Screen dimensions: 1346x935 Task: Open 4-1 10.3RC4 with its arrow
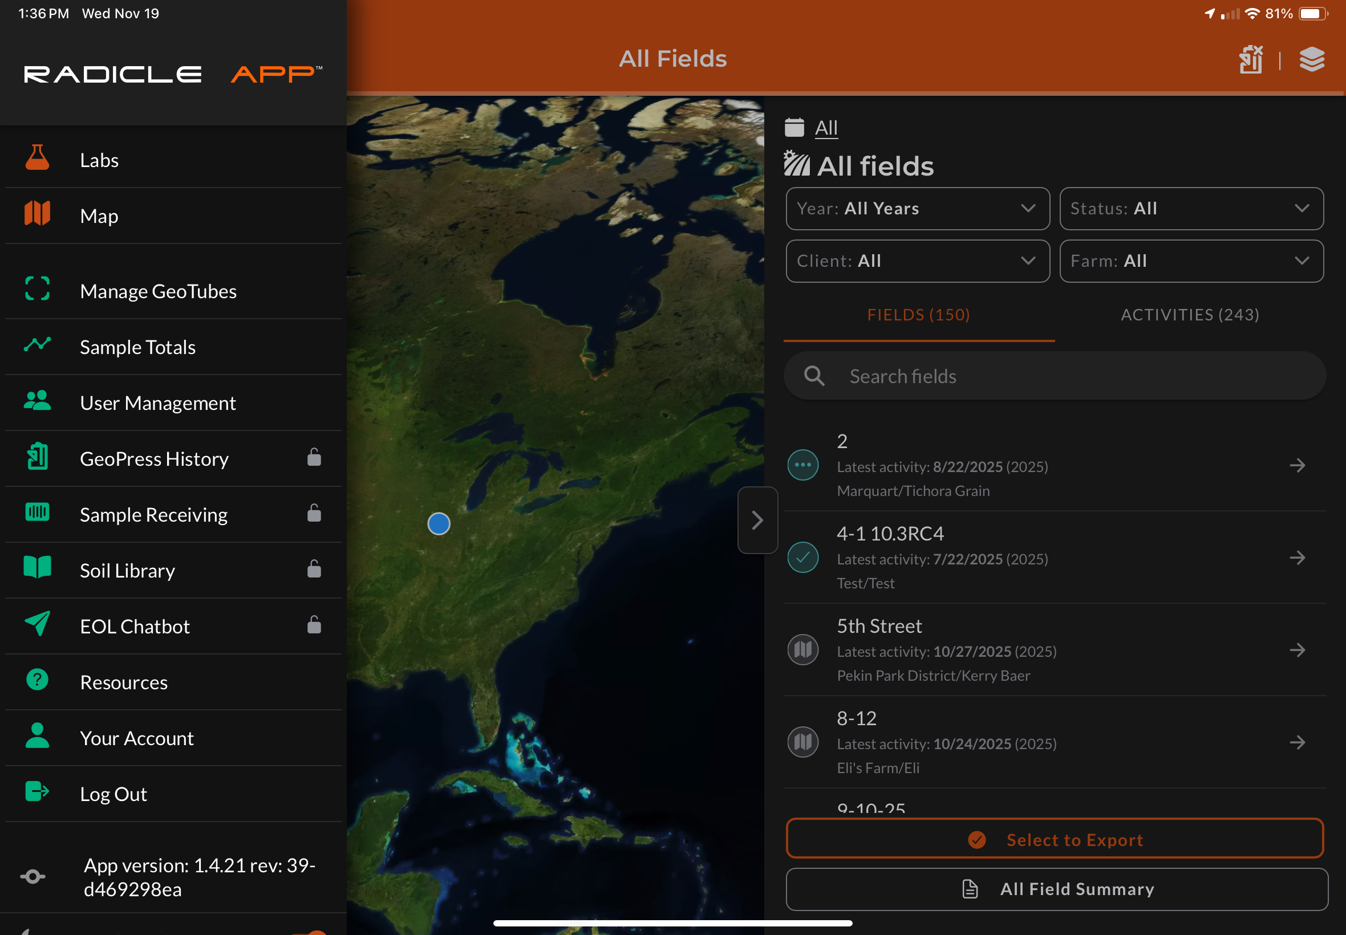click(1298, 558)
